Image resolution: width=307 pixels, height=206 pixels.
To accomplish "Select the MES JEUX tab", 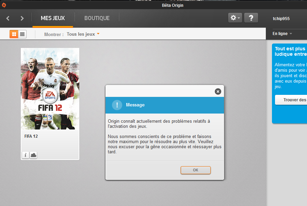I will click(x=53, y=18).
